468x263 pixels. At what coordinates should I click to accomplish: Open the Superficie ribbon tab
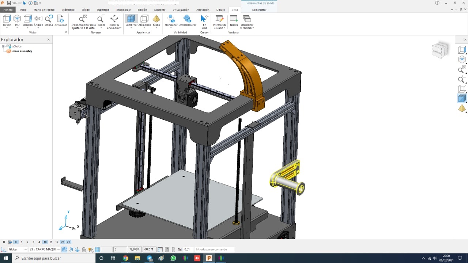coord(103,10)
